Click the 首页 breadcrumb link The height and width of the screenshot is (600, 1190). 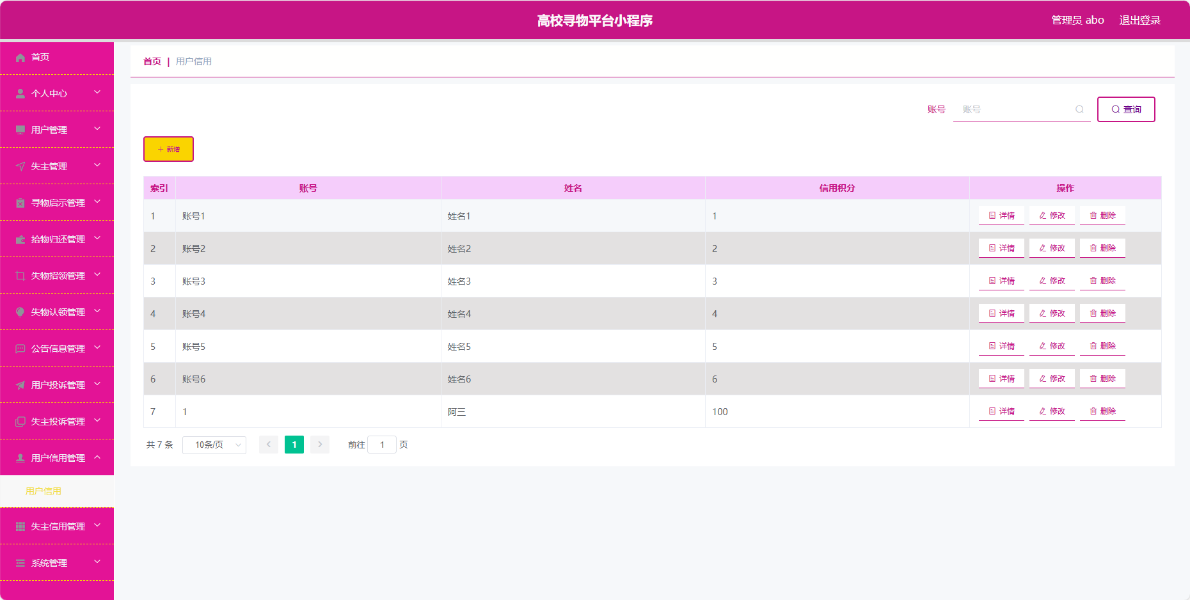click(152, 61)
